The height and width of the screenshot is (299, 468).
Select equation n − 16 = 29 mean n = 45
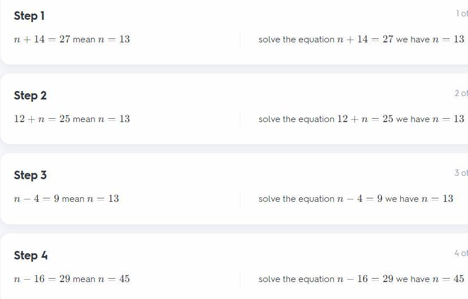(x=72, y=279)
